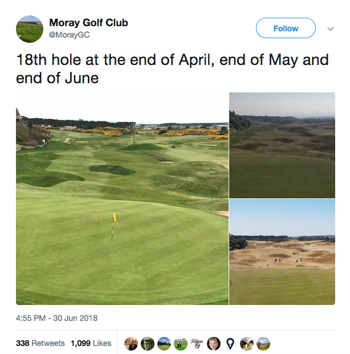This screenshot has height=354, width=350.
Task: Click the last liker avatar in the row
Action: coord(263,344)
